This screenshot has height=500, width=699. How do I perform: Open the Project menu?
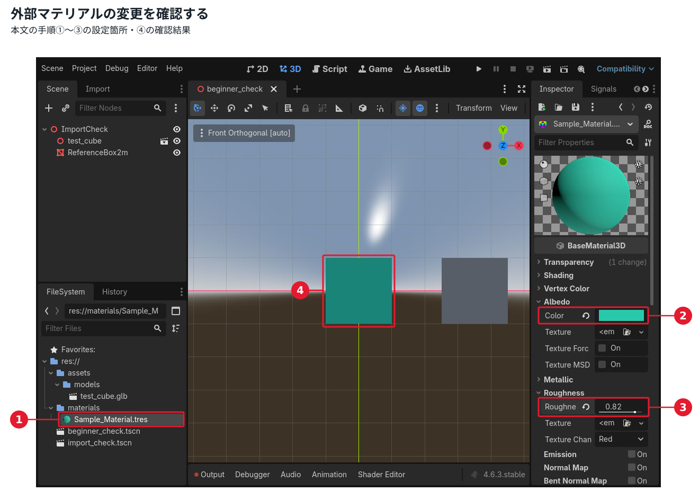84,68
